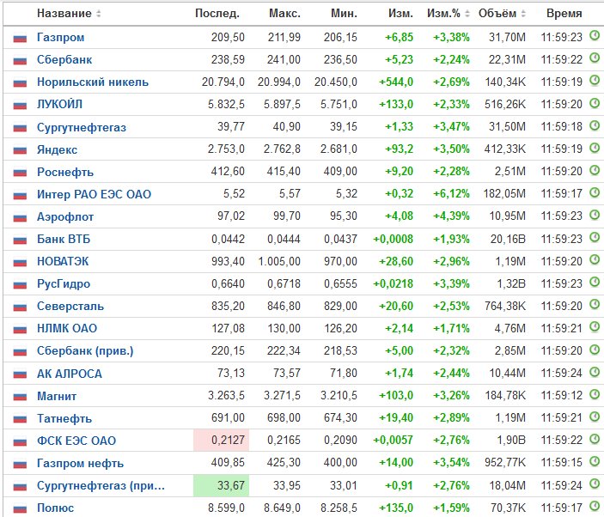Click the clock icon in the ФСК ЕЭС row

595,439
